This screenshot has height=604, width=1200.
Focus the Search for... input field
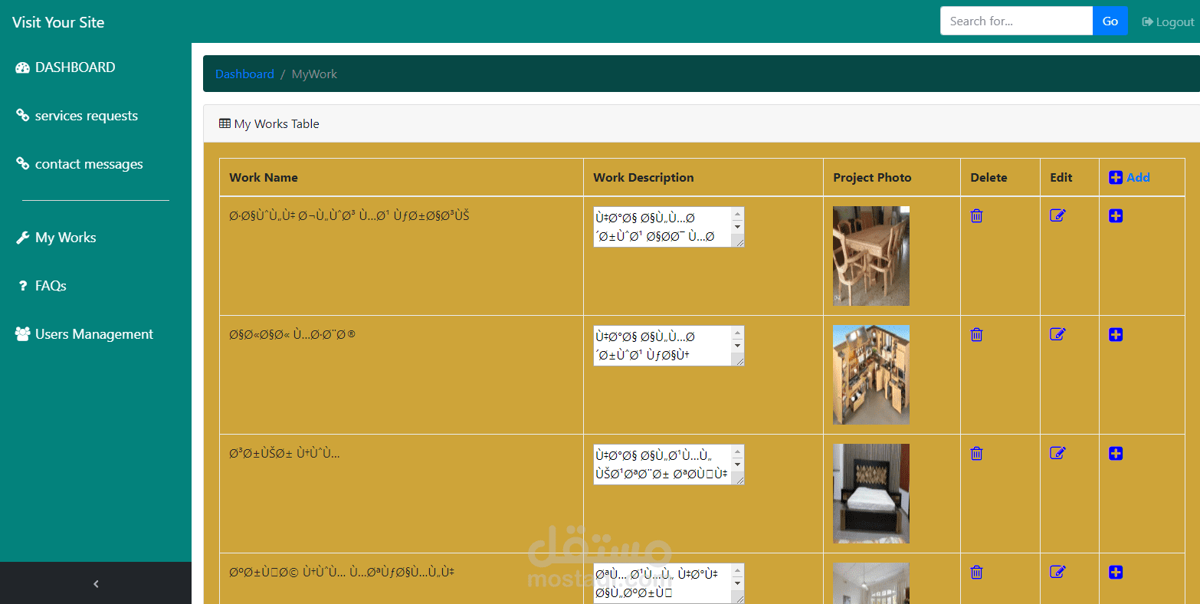click(1016, 21)
